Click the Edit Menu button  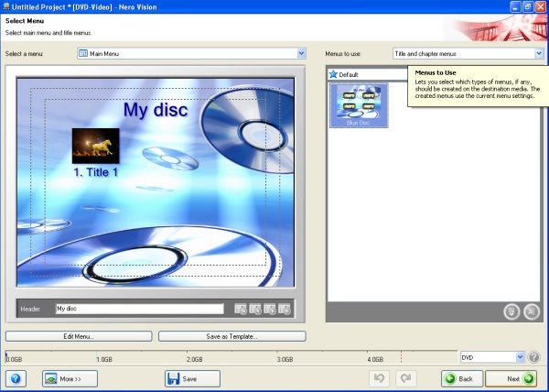pos(79,336)
